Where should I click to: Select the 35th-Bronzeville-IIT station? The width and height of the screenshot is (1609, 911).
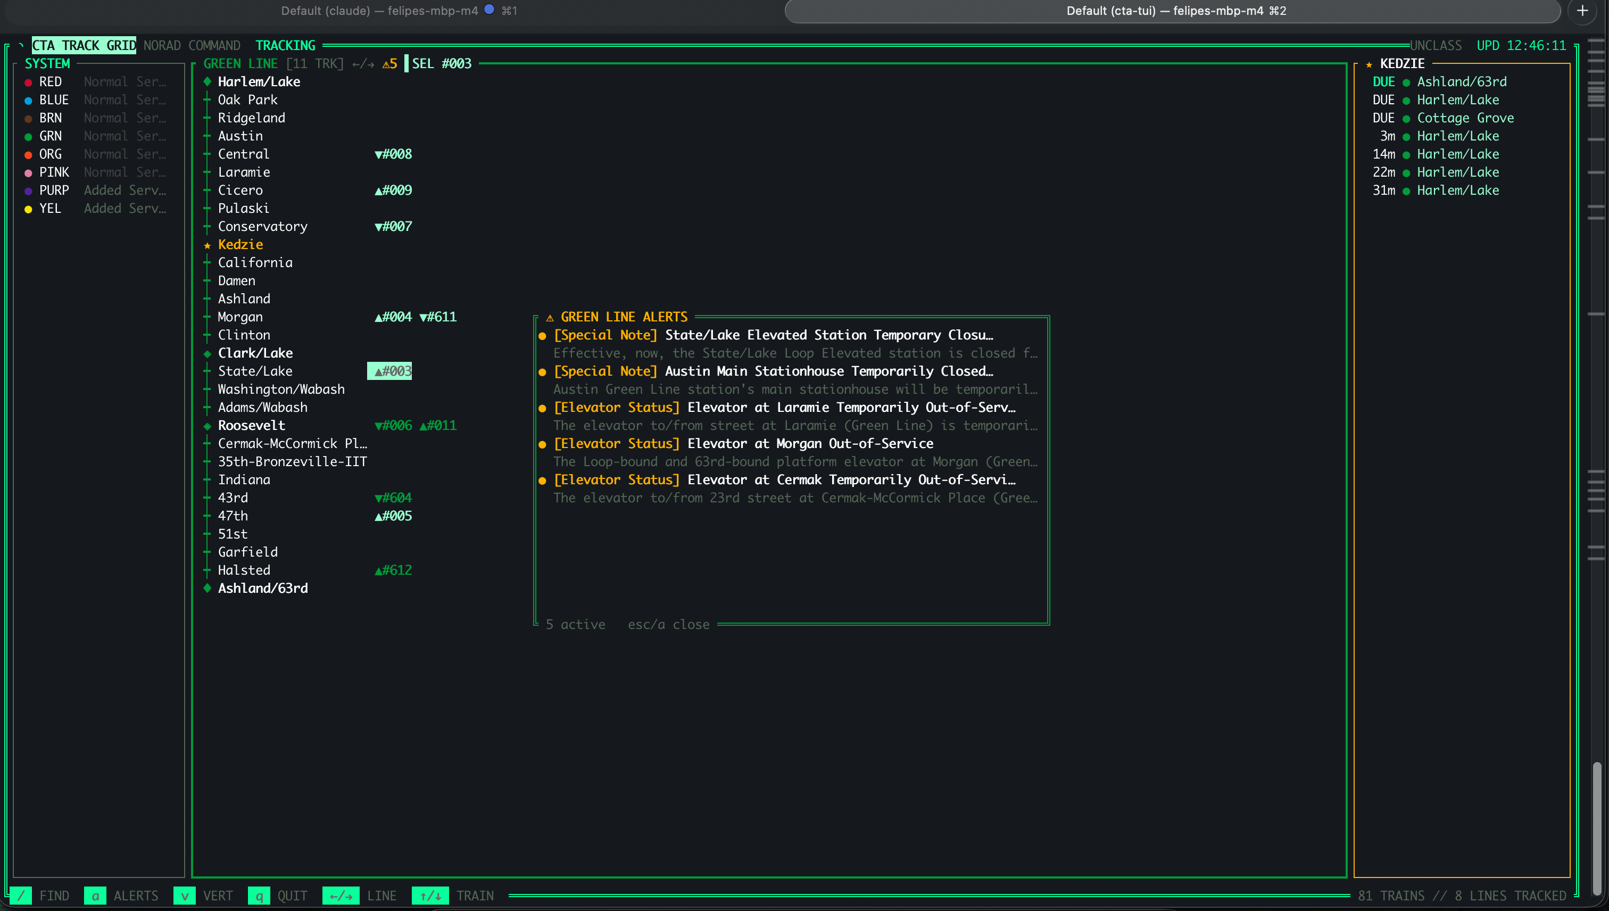293,462
